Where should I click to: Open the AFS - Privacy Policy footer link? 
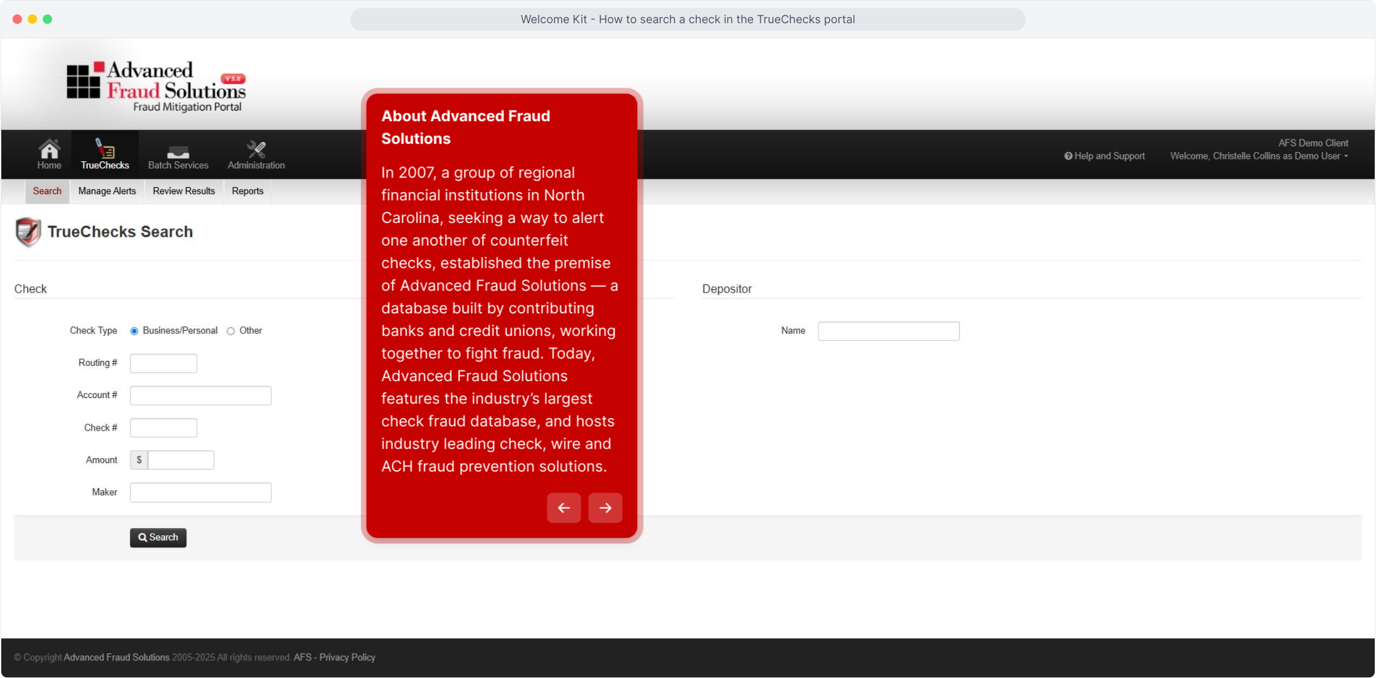pyautogui.click(x=335, y=657)
